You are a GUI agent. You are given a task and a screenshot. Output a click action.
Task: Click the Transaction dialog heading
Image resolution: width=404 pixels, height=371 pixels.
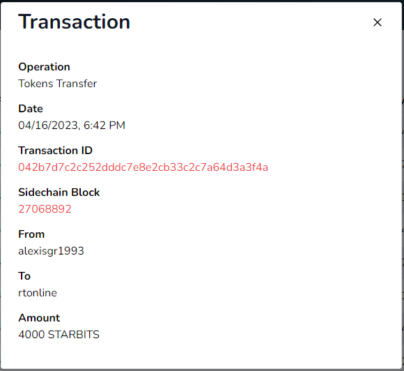[x=75, y=22]
